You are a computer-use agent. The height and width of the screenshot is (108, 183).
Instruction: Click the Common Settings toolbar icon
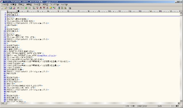click(65, 8)
